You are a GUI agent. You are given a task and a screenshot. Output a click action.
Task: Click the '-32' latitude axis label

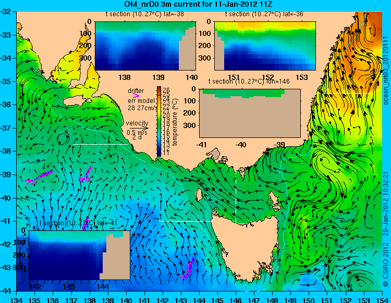tap(6, 11)
